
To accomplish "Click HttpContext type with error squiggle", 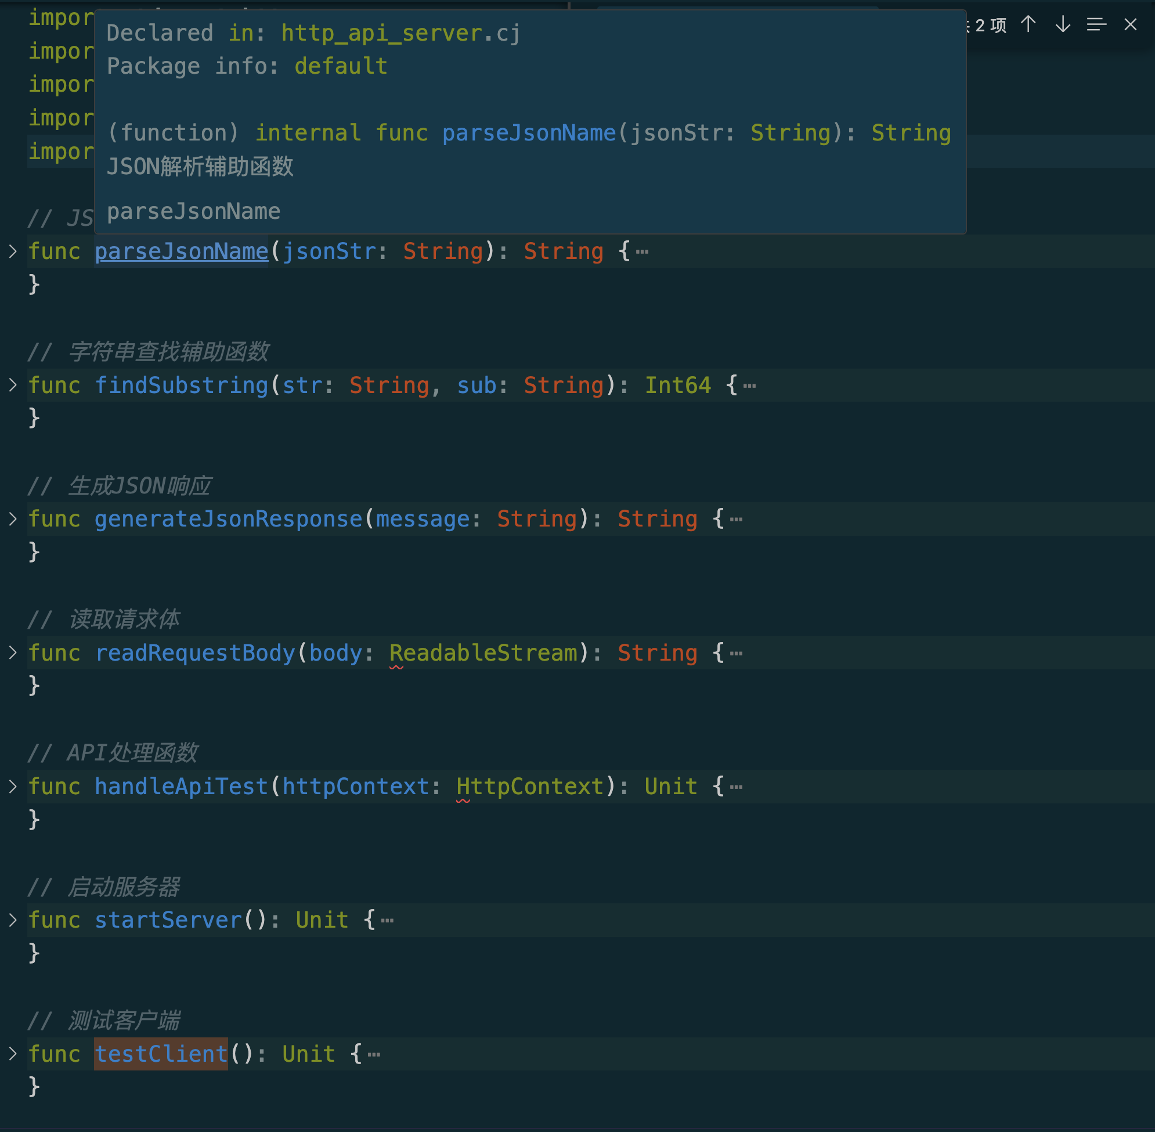I will pos(530,787).
